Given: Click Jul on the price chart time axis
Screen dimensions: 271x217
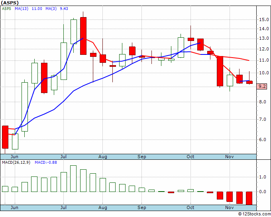Looking at the screenshot, I should click(x=63, y=157).
